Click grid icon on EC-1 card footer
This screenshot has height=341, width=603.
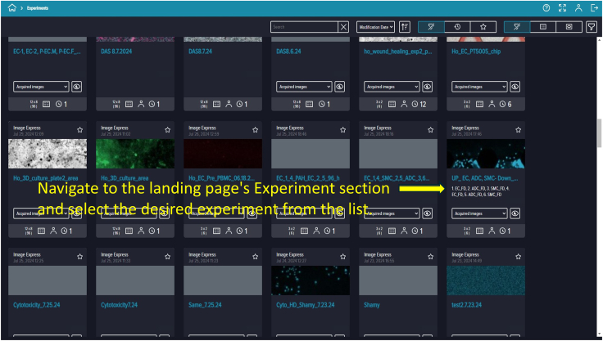coord(46,104)
